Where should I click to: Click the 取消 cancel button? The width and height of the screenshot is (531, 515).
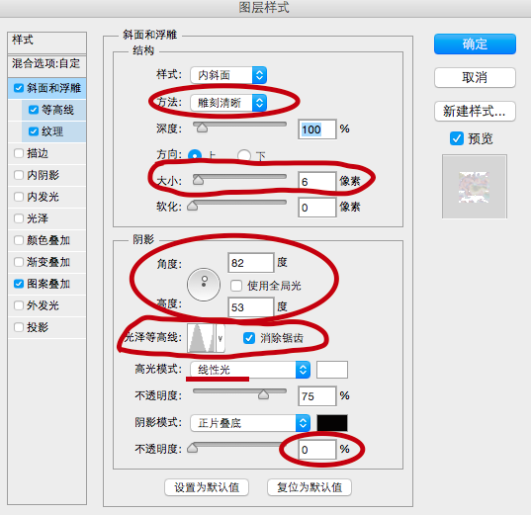475,77
